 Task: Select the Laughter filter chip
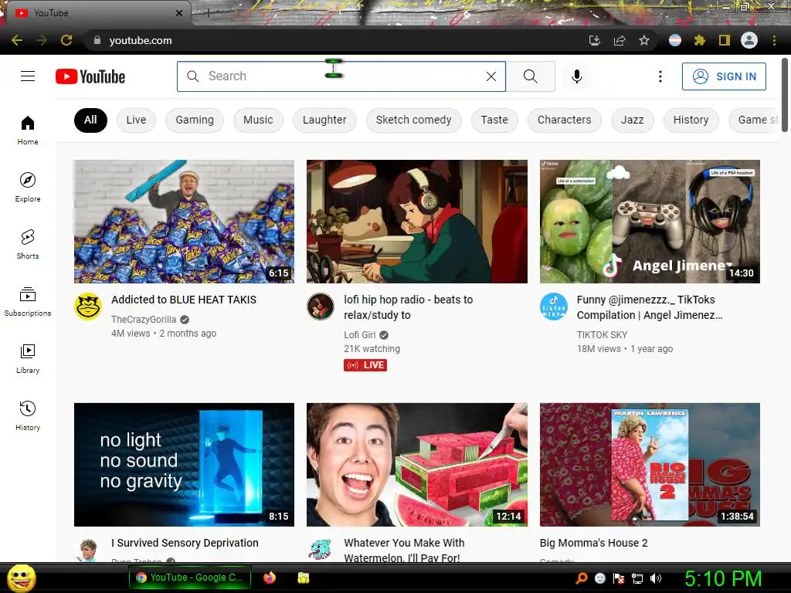(324, 120)
